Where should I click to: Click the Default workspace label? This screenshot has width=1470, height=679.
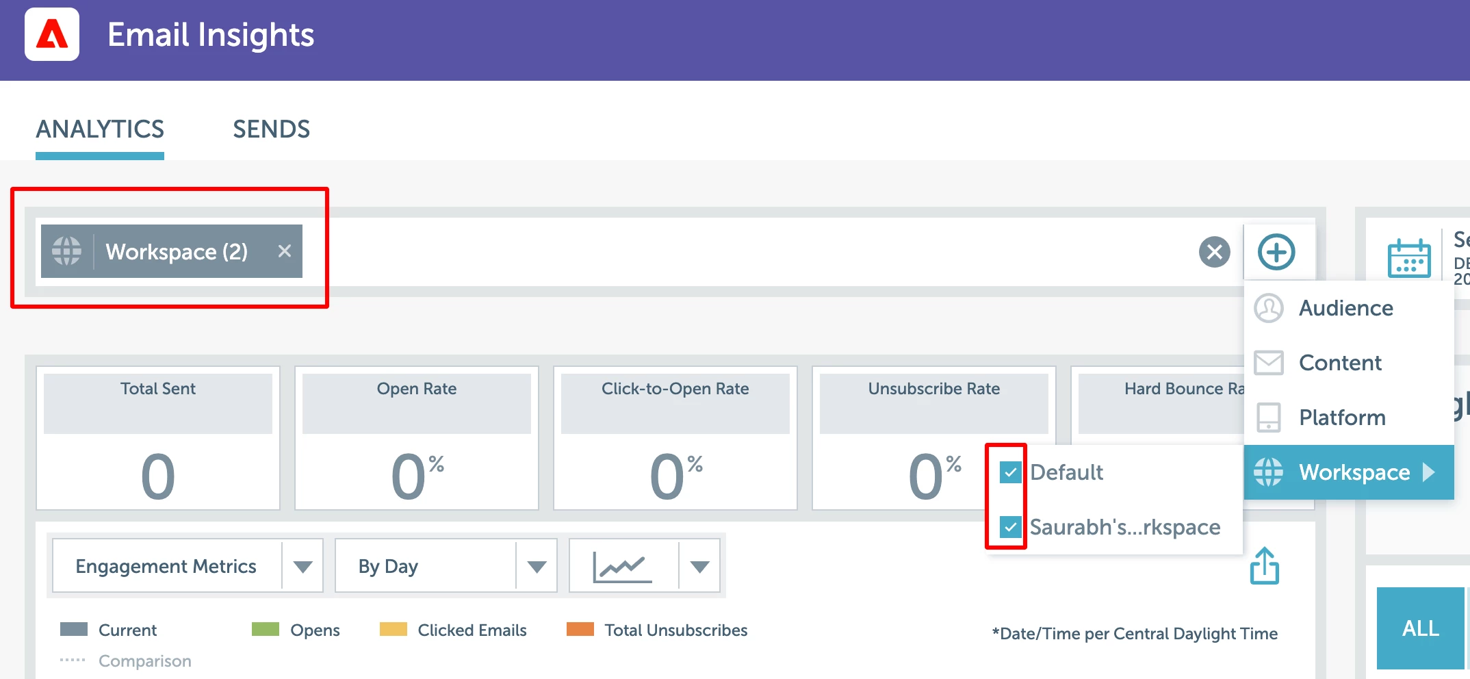tap(1066, 472)
